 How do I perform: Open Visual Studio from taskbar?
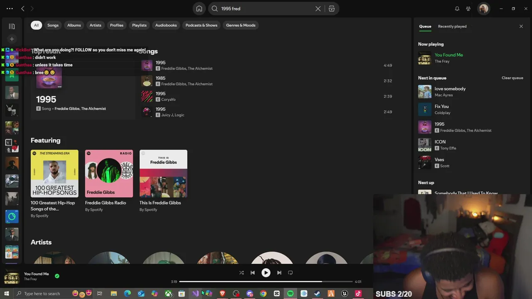click(195, 294)
